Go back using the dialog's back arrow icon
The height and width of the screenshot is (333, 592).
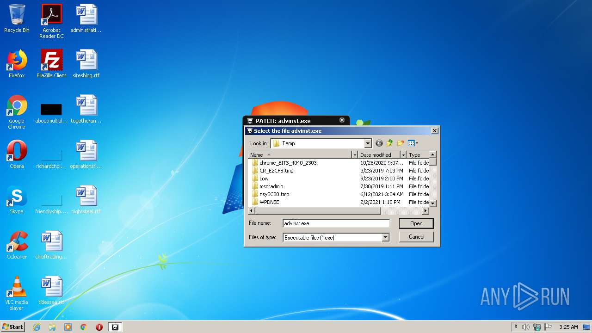pyautogui.click(x=379, y=143)
